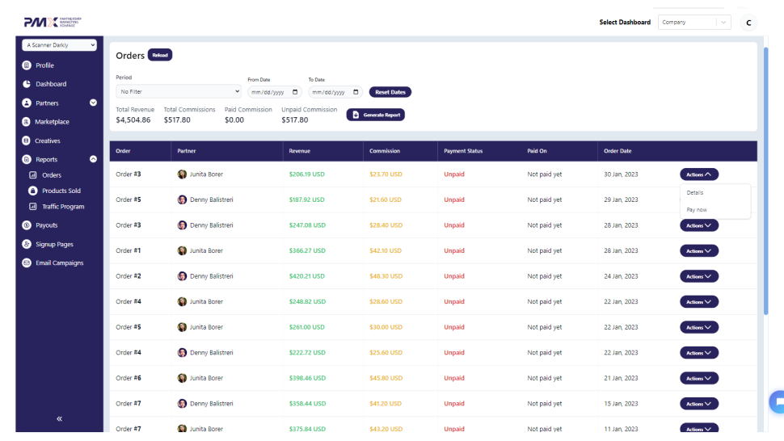The width and height of the screenshot is (784, 441).
Task: Click the Reset Dates button
Action: click(390, 92)
